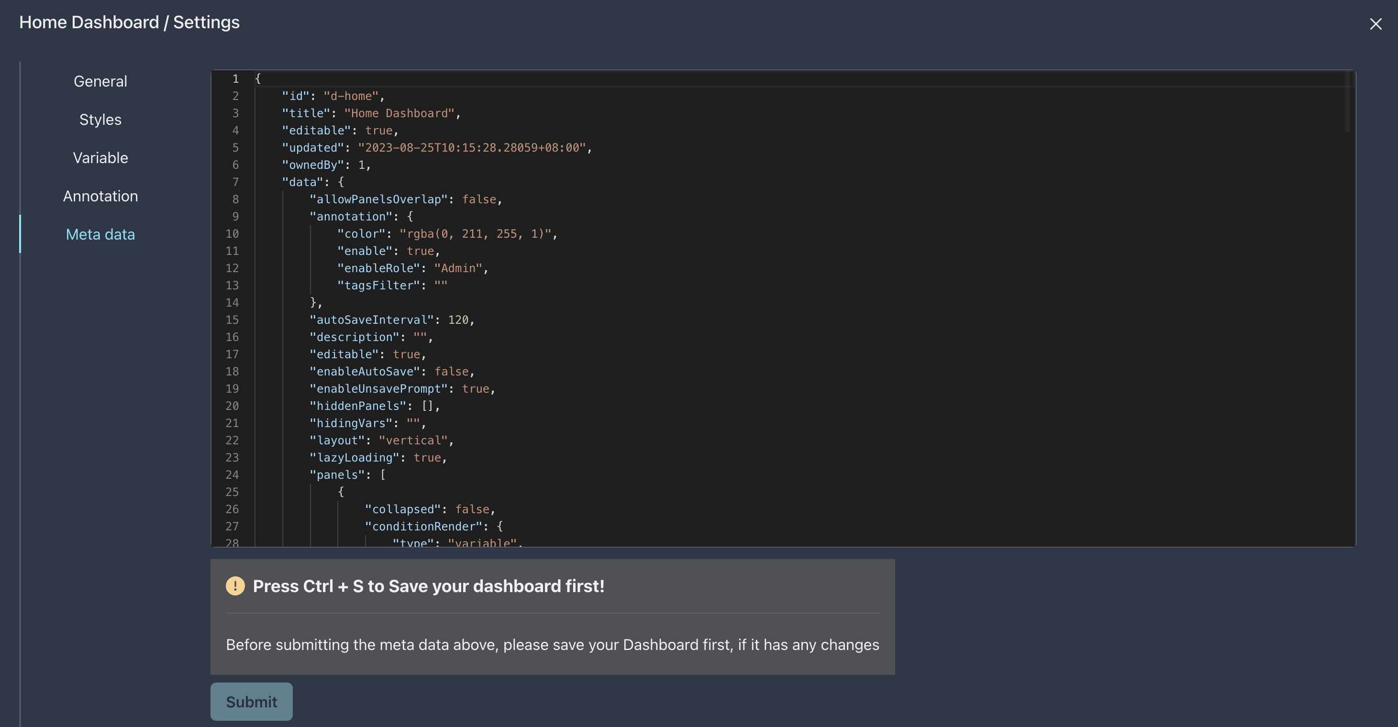Viewport: 1398px width, 727px height.
Task: Click line number 7 in the gutter
Action: pos(235,182)
